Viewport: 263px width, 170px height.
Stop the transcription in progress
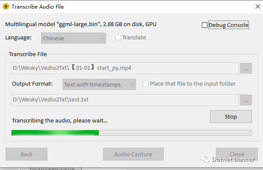[x=231, y=116]
